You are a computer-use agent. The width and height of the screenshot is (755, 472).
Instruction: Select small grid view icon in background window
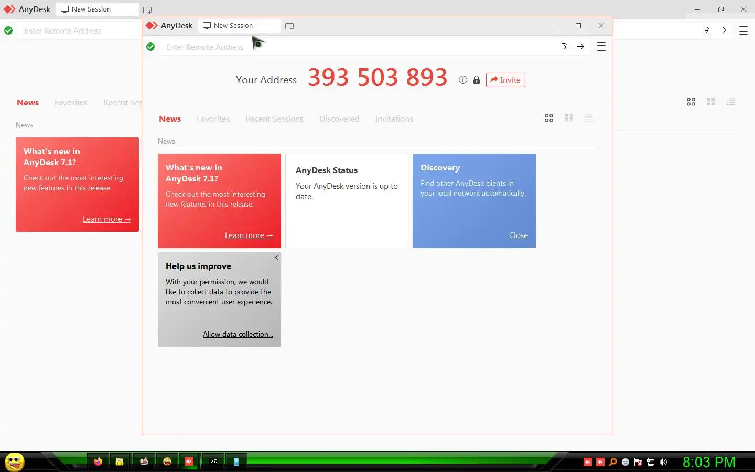point(711,102)
